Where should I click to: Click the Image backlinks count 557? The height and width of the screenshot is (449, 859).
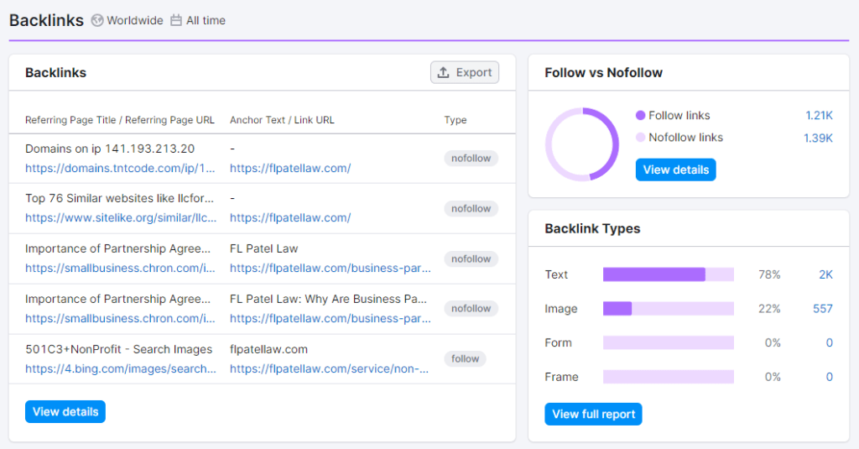pos(823,309)
